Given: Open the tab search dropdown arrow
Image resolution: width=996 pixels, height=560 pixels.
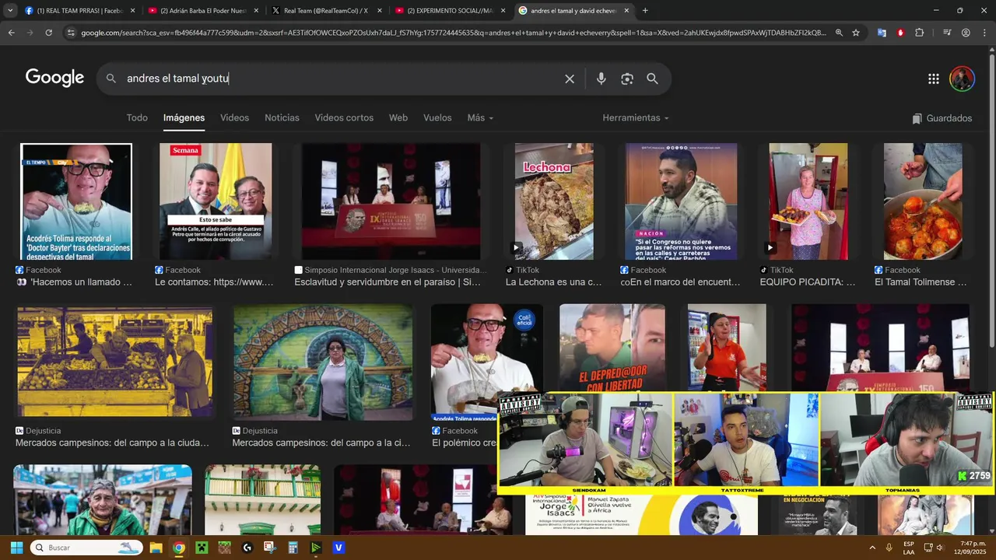Looking at the screenshot, I should (10, 11).
